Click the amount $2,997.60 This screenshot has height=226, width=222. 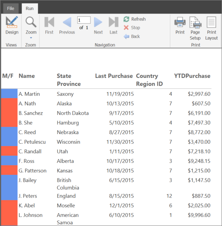[199, 94]
